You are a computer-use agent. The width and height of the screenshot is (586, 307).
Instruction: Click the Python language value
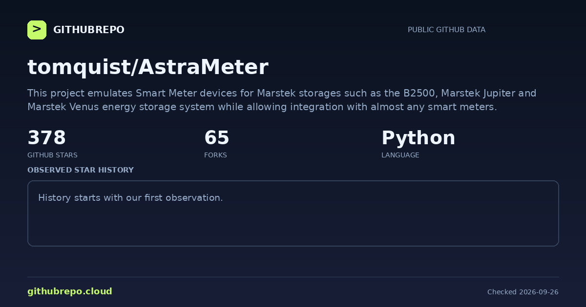tap(418, 138)
